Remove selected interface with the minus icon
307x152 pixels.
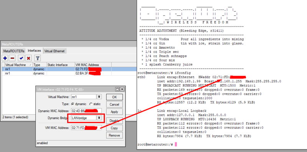tap(12, 58)
